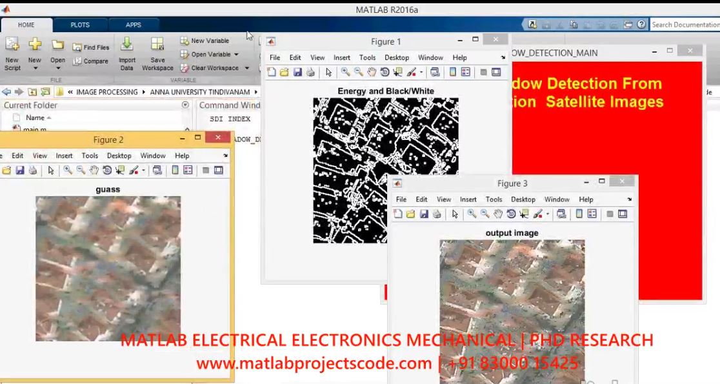Open Brush dropdown arrow in Figure 2
Image resolution: width=720 pixels, height=384 pixels.
tap(143, 170)
